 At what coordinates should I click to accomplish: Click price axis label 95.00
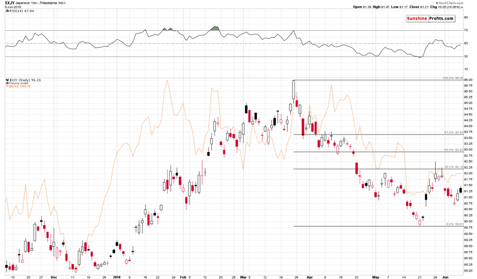point(468,103)
